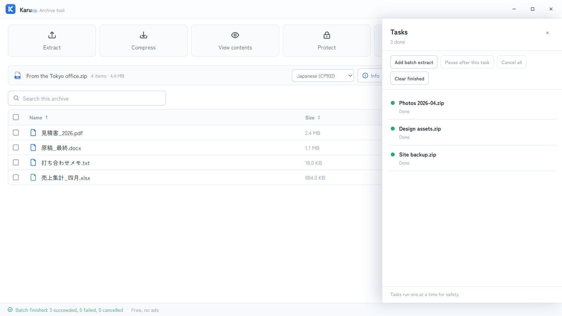The image size is (562, 316).
Task: Click green status dot of Photos 2026-04.zip
Action: pos(393,103)
